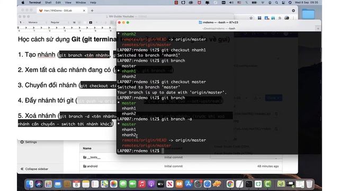339x191 pixels.
Task: Open Chrome three-dot menu
Action: (x=293, y=18)
